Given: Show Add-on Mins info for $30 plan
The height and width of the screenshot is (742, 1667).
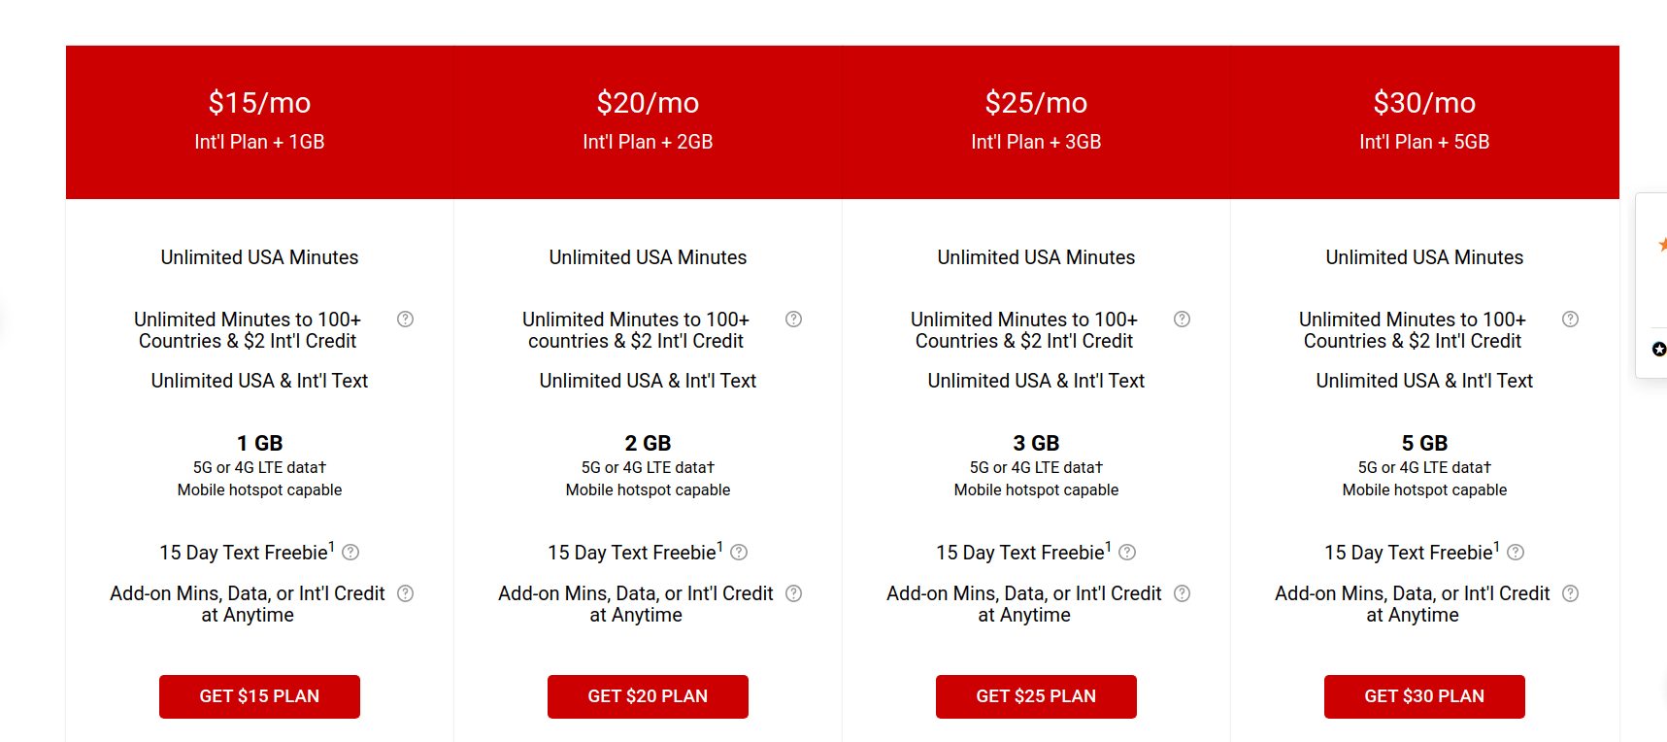Looking at the screenshot, I should 1570,593.
